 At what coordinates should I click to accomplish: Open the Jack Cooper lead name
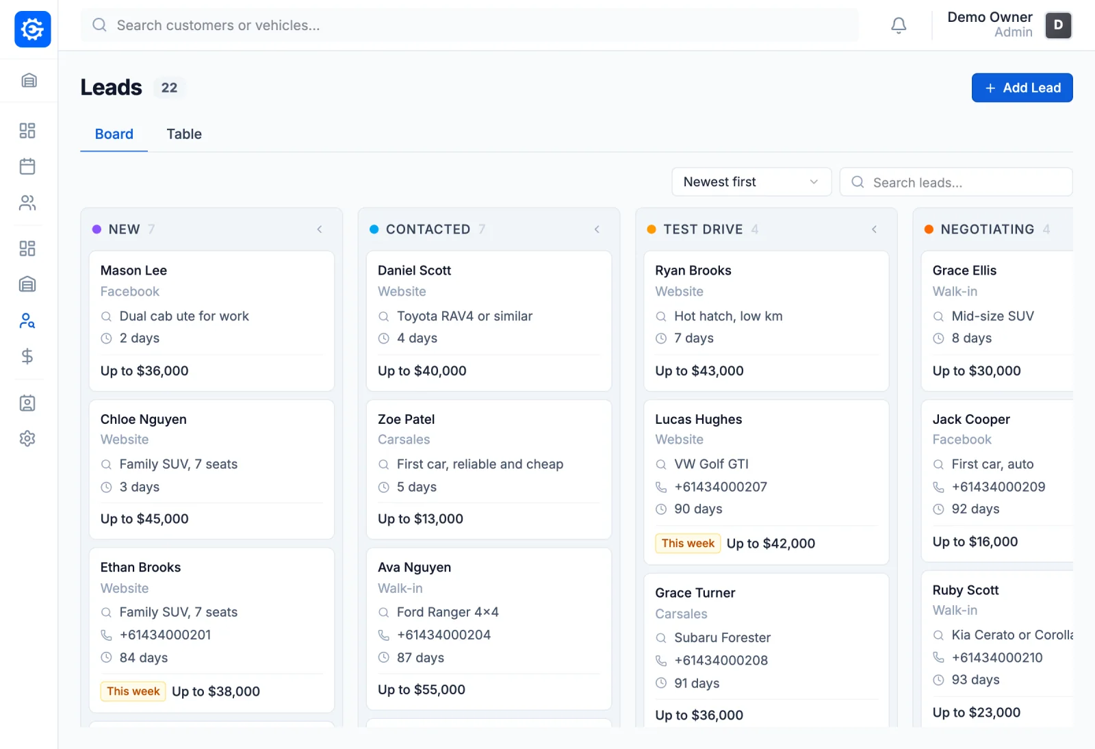coord(971,419)
